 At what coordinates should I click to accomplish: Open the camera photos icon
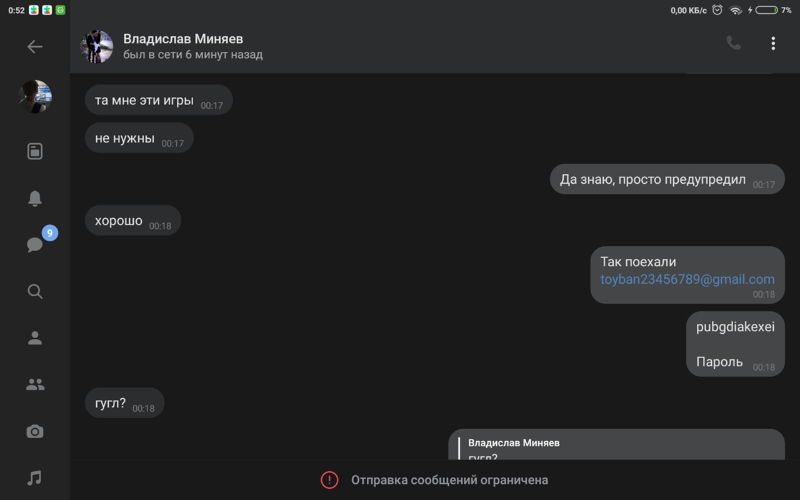tap(35, 431)
